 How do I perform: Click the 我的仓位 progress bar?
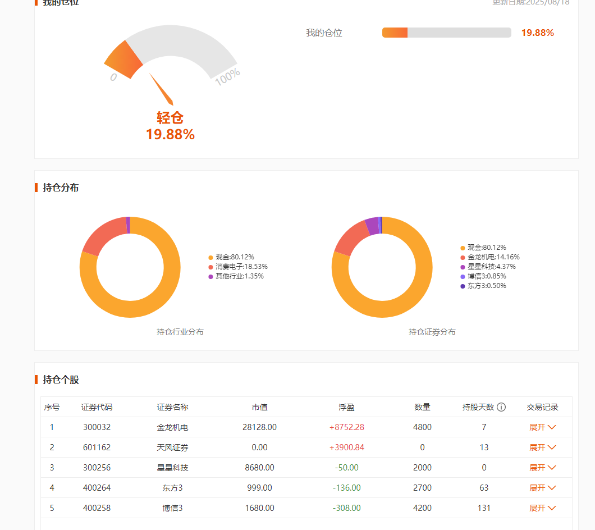(447, 33)
